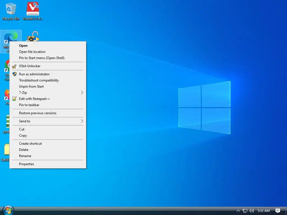287x215 pixels.
Task: Select the Vivaldi installer desktop icon
Action: [33, 11]
